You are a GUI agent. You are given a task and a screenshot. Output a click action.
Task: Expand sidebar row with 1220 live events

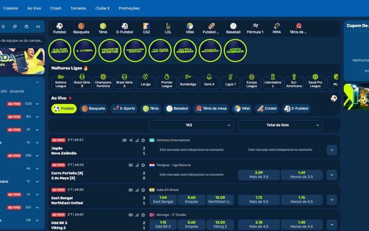click(37, 104)
